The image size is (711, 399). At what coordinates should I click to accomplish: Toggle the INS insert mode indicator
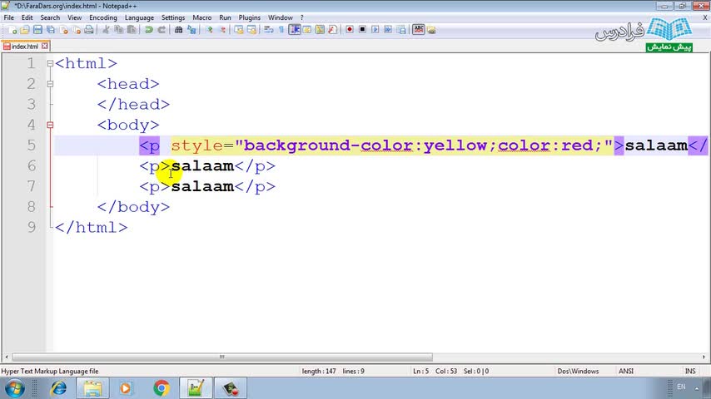click(x=690, y=371)
